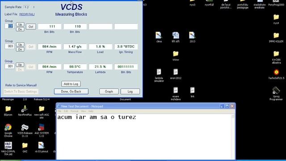Open the new soft AGC site folder

point(42,109)
